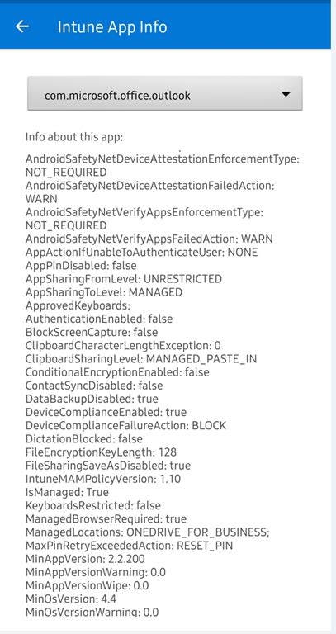
Task: Tap the back arrow icon
Action: (22, 26)
